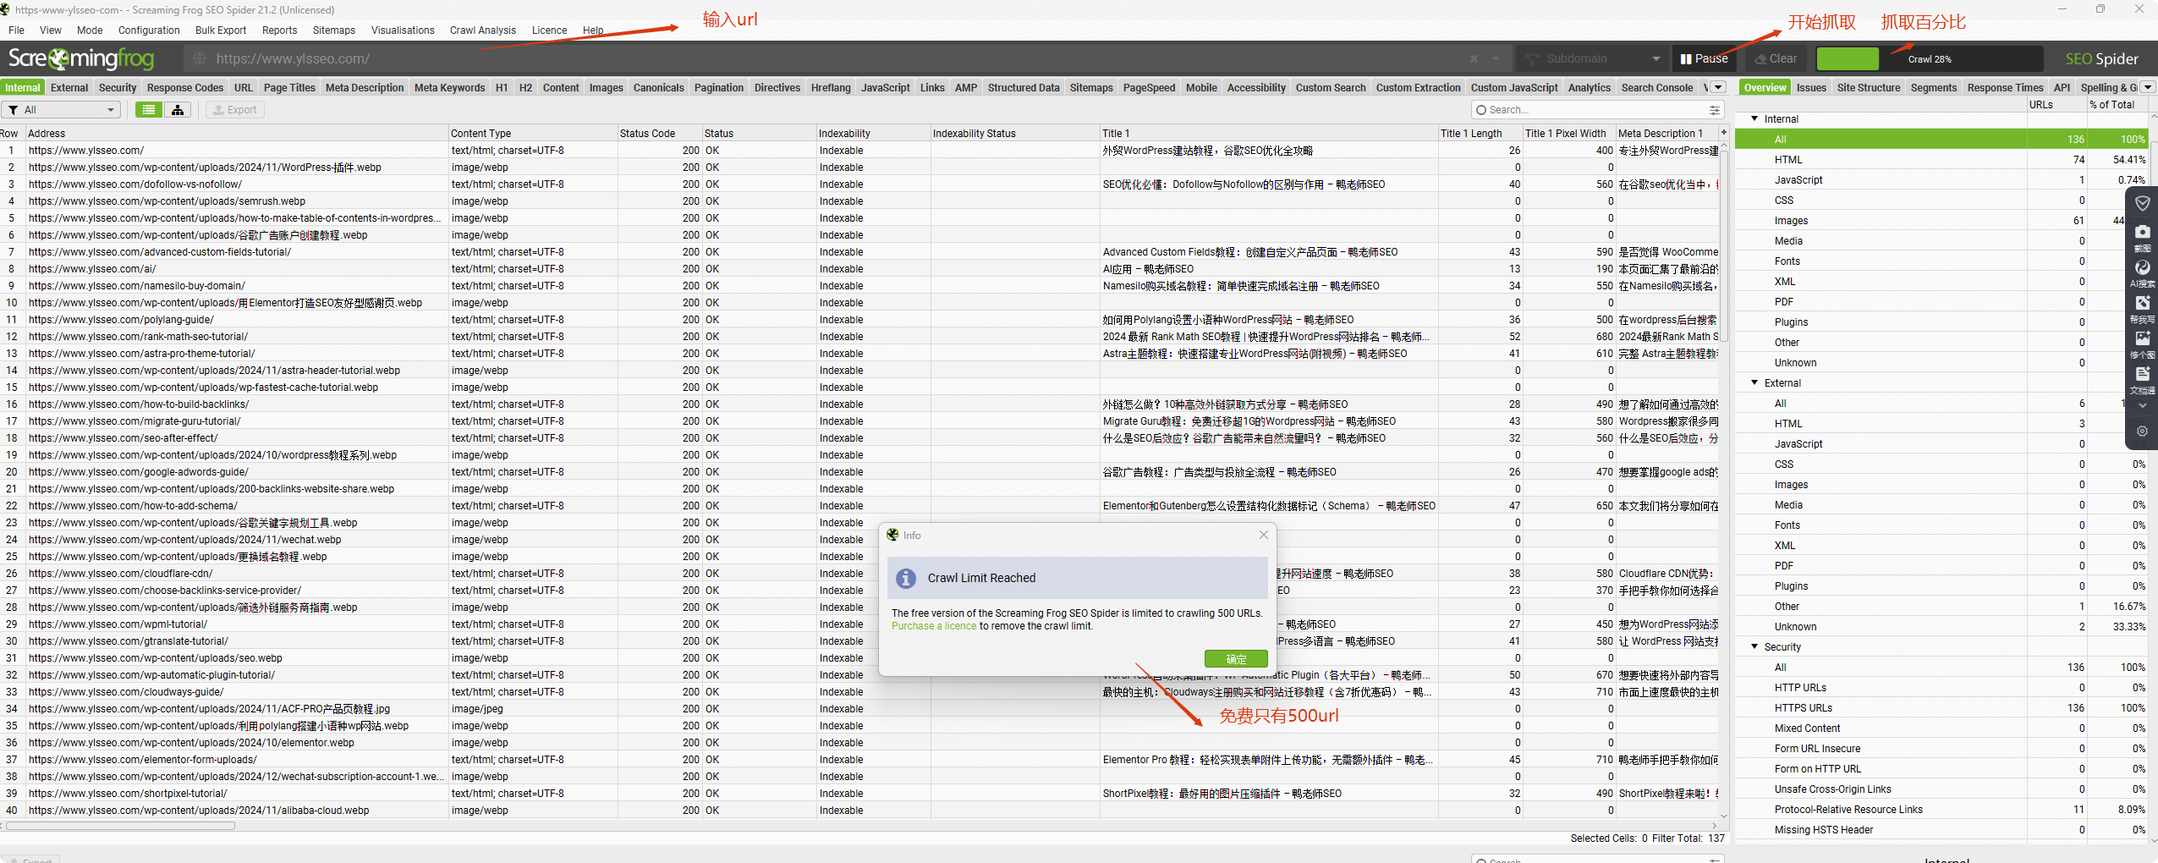2158x863 pixels.
Task: Select Internal Images row in Overview
Action: point(1943,221)
